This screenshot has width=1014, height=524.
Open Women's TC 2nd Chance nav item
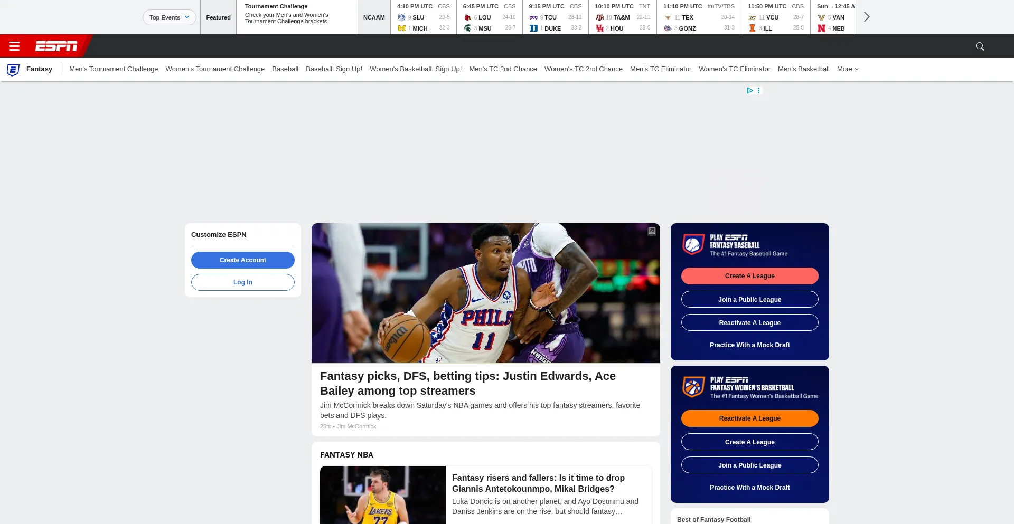(x=584, y=69)
